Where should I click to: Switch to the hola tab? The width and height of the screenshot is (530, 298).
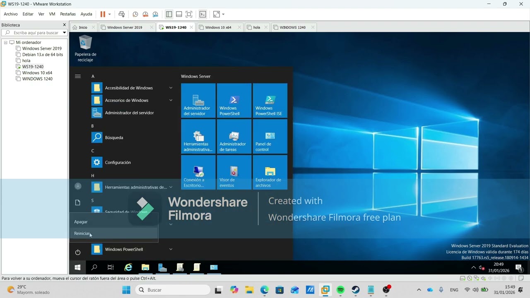click(x=257, y=27)
